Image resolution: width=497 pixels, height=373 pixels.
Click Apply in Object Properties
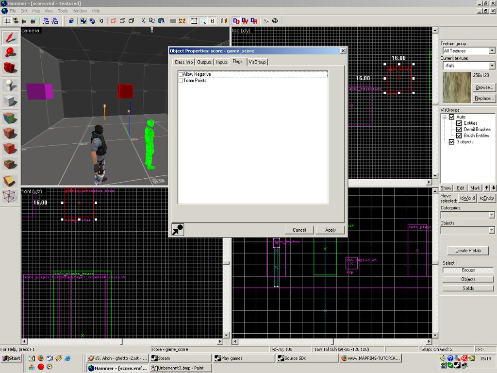pyautogui.click(x=330, y=230)
